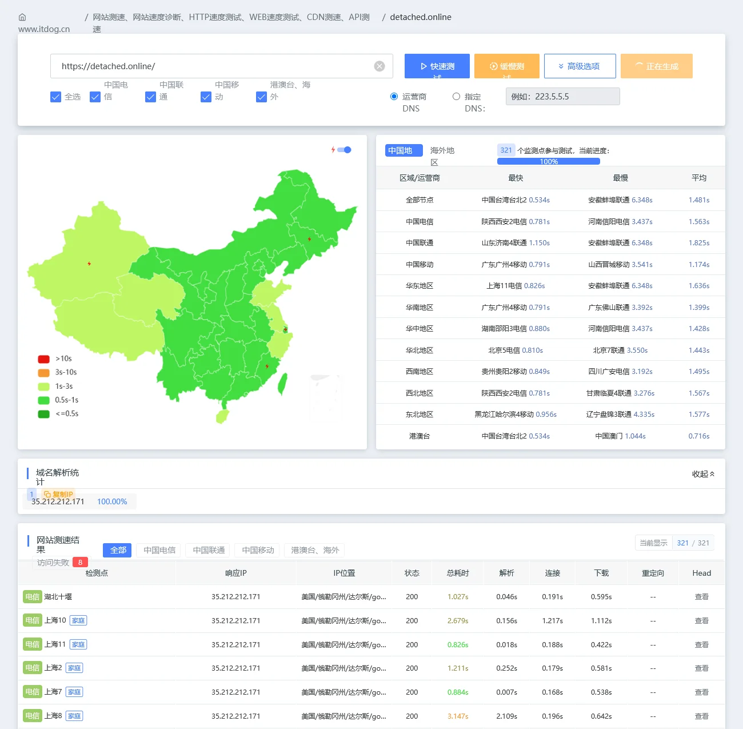This screenshot has height=729, width=743.
Task: Click the 家庭 tag beside 上海8
Action: tap(74, 716)
